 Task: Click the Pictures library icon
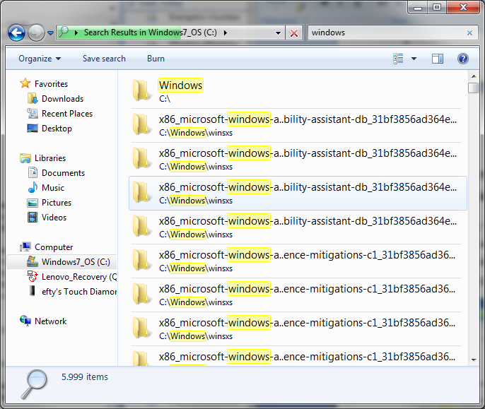33,203
